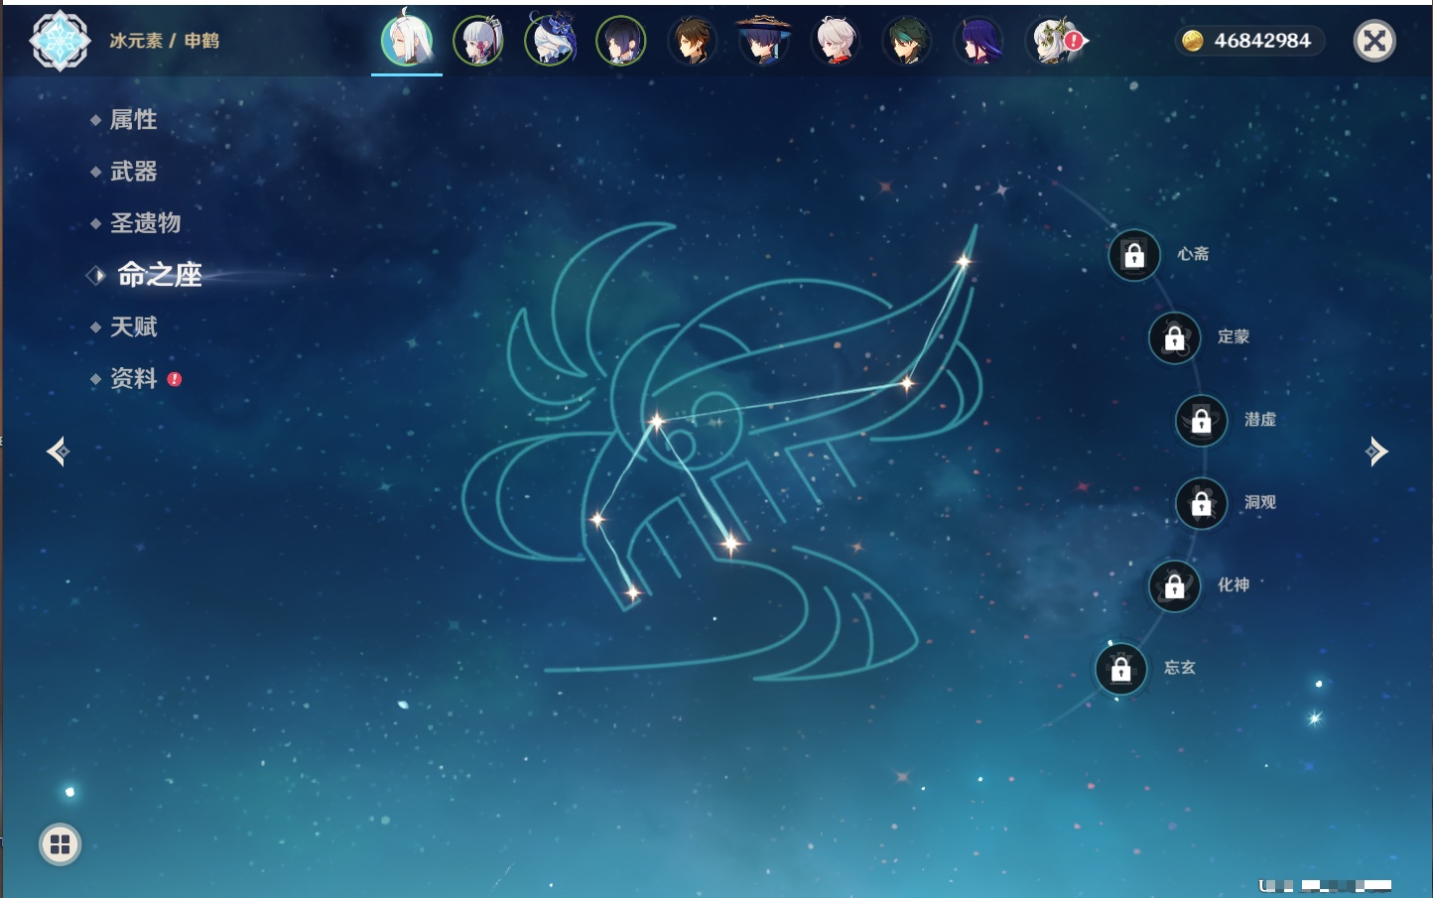Open locked constellation node 心斋
This screenshot has width=1433, height=898.
point(1134,256)
